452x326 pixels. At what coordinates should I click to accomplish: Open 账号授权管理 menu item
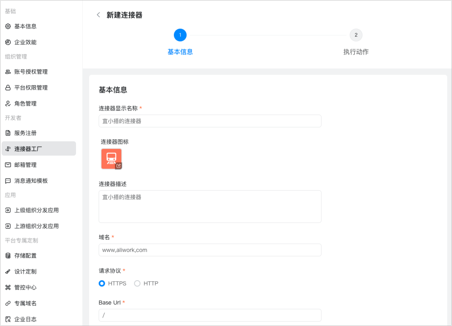coord(39,72)
